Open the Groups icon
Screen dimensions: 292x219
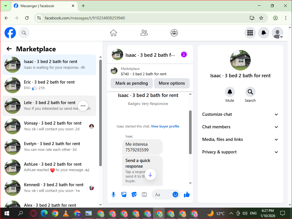(174, 33)
